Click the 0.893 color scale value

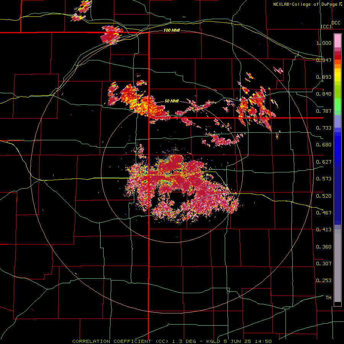point(324,77)
